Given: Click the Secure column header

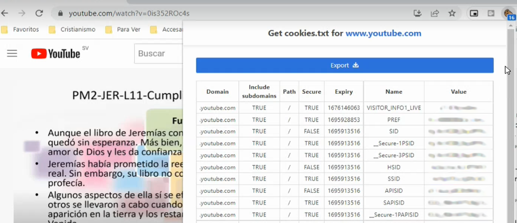Looking at the screenshot, I should [312, 91].
